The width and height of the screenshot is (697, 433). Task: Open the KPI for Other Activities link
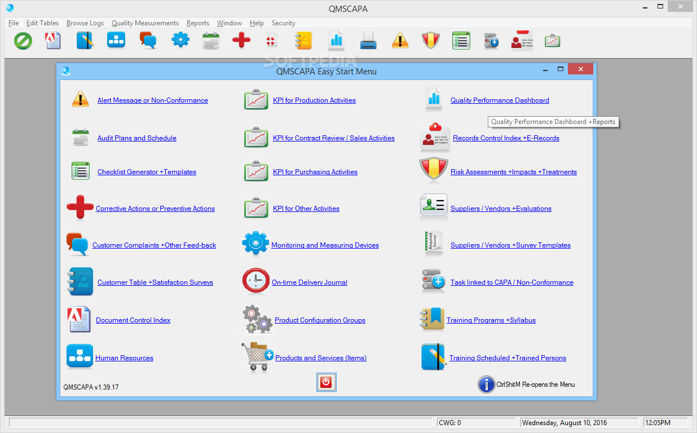click(x=306, y=209)
